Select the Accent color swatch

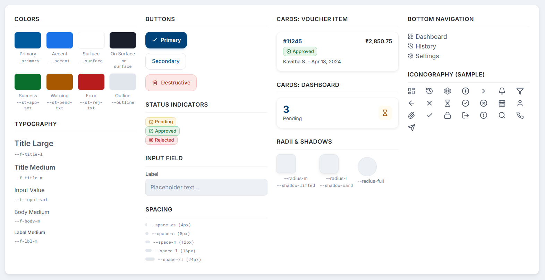coord(60,40)
